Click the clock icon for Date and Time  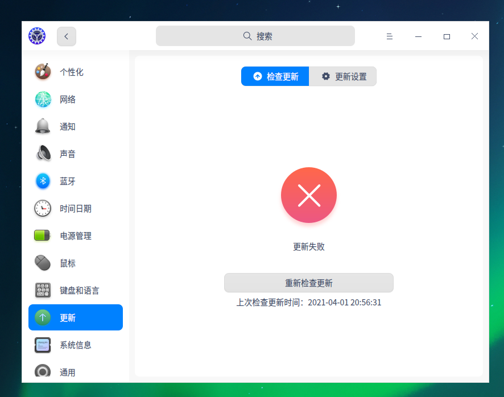click(x=43, y=208)
